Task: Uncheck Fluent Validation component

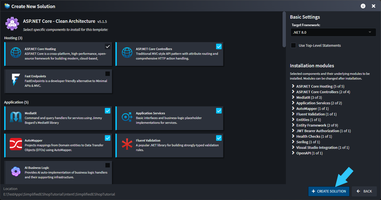Action: tap(219, 138)
